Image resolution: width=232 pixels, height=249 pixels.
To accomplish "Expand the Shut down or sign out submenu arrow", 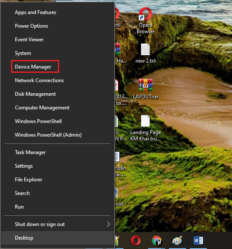I will (108, 224).
